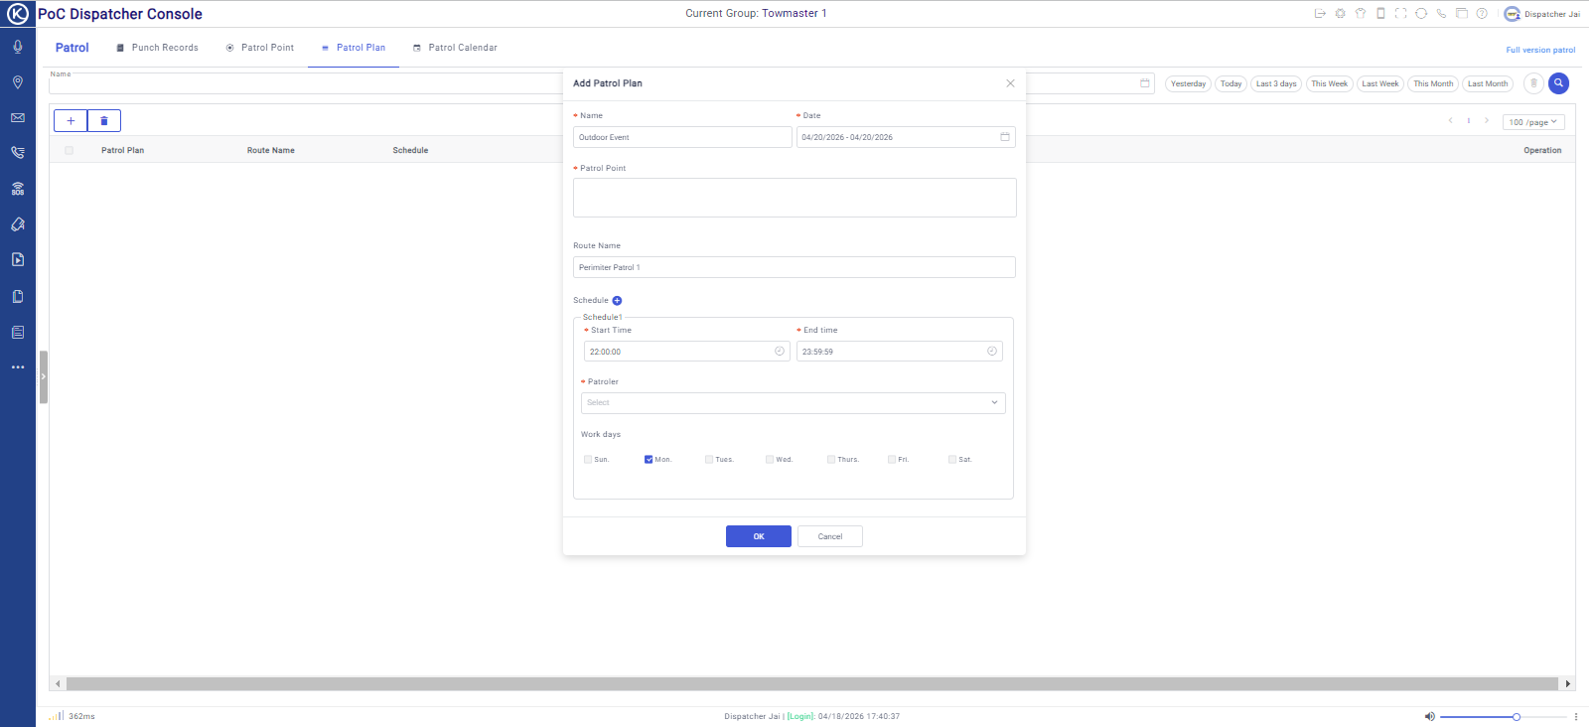Viewport: 1589px width, 727px height.
Task: Check the Thurs. work day box
Action: coord(831,460)
